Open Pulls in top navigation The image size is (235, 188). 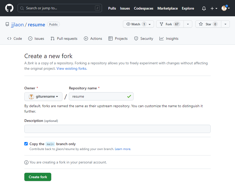(112, 8)
